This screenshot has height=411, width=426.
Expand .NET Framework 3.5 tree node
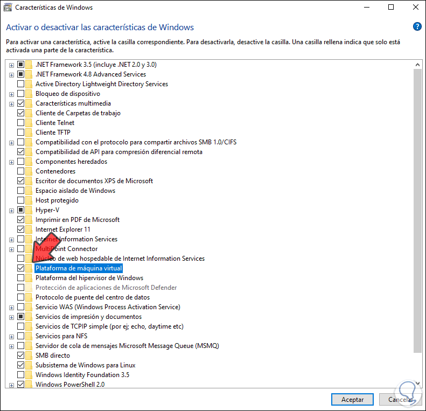11,65
